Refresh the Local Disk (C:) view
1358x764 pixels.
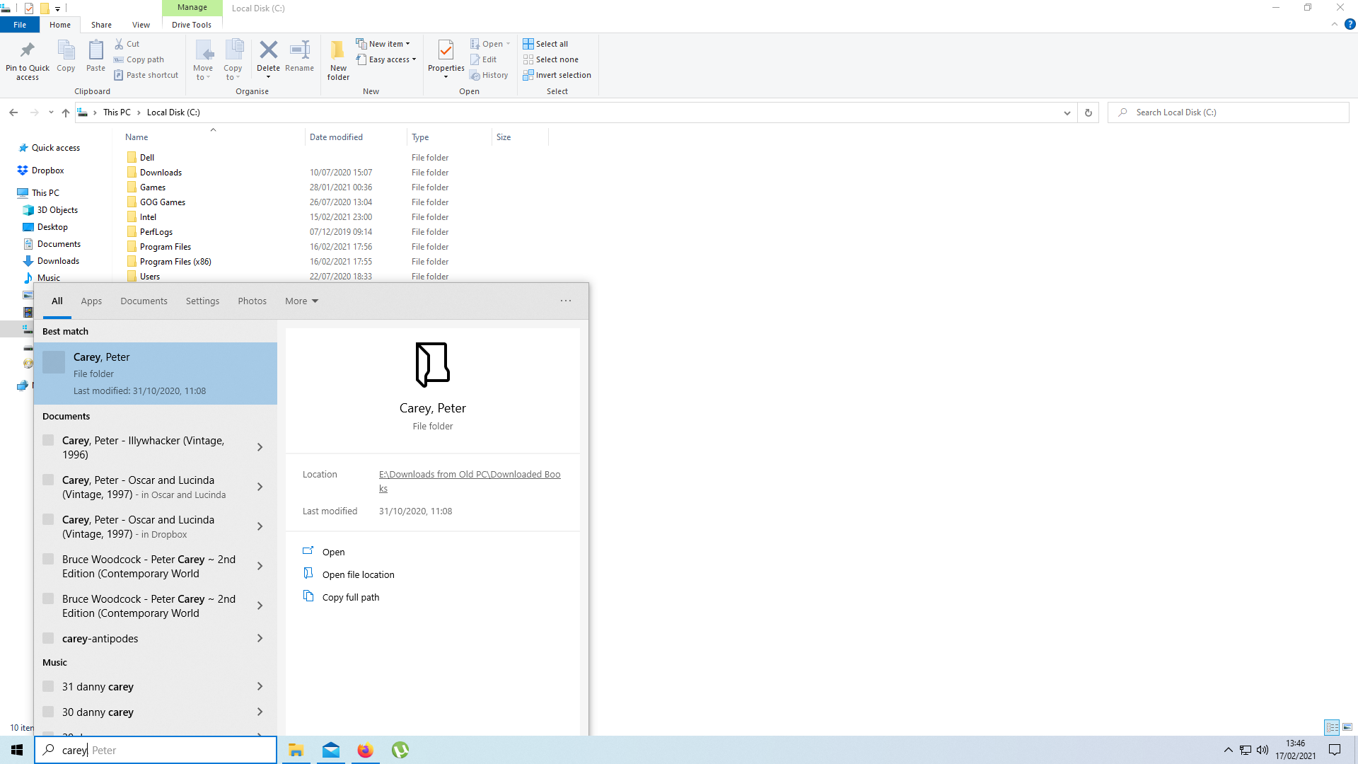click(1088, 112)
